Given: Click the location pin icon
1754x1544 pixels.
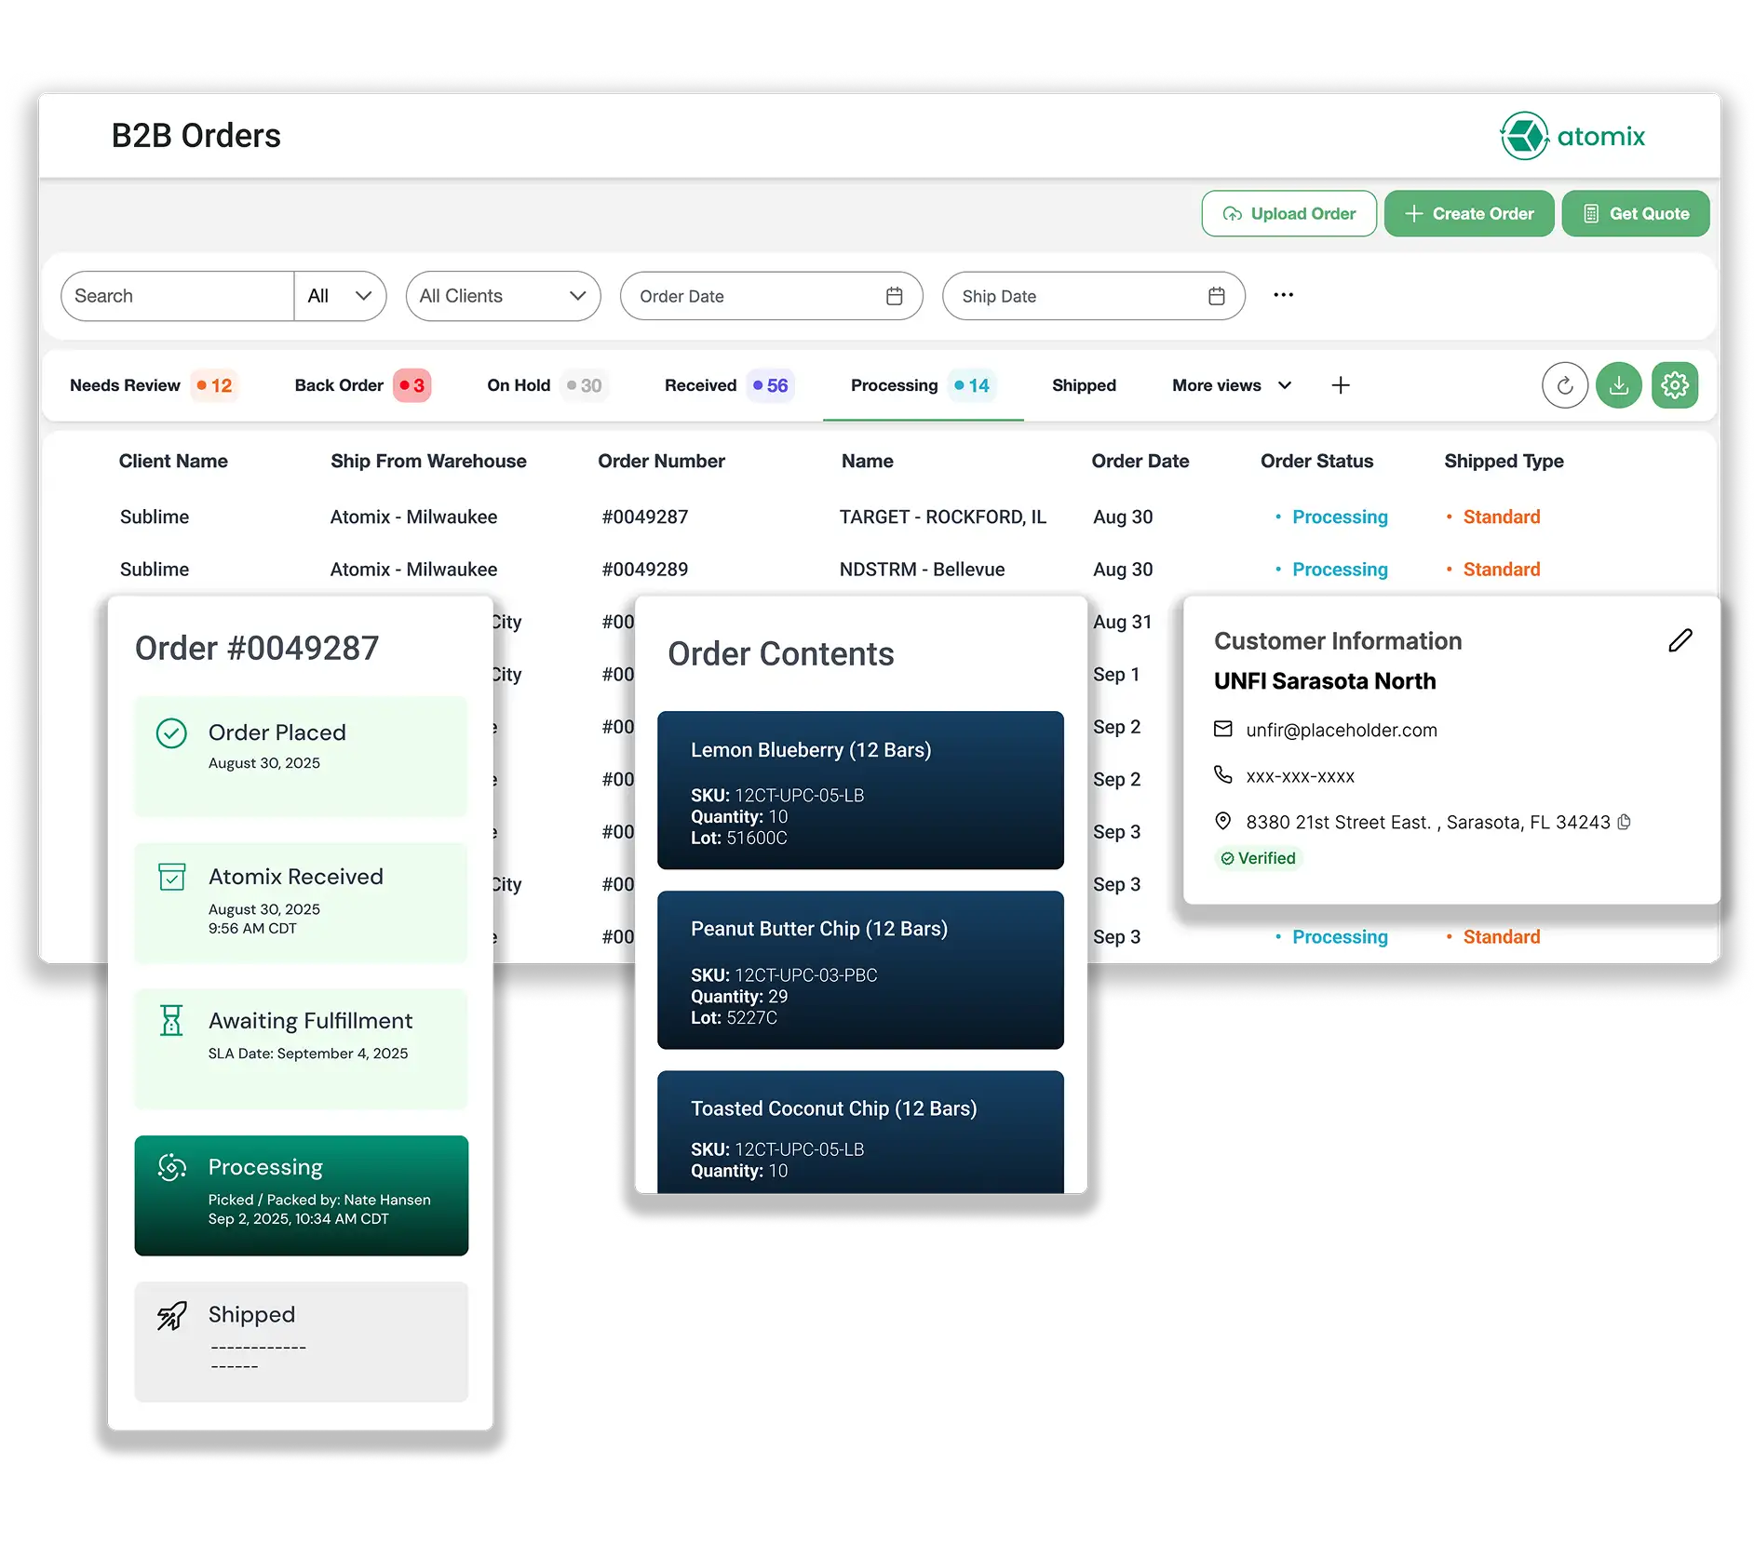Looking at the screenshot, I should point(1223,821).
